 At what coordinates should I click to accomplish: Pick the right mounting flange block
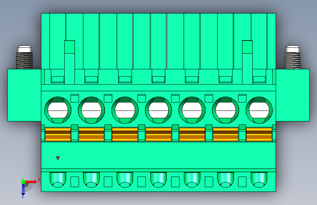293,95
